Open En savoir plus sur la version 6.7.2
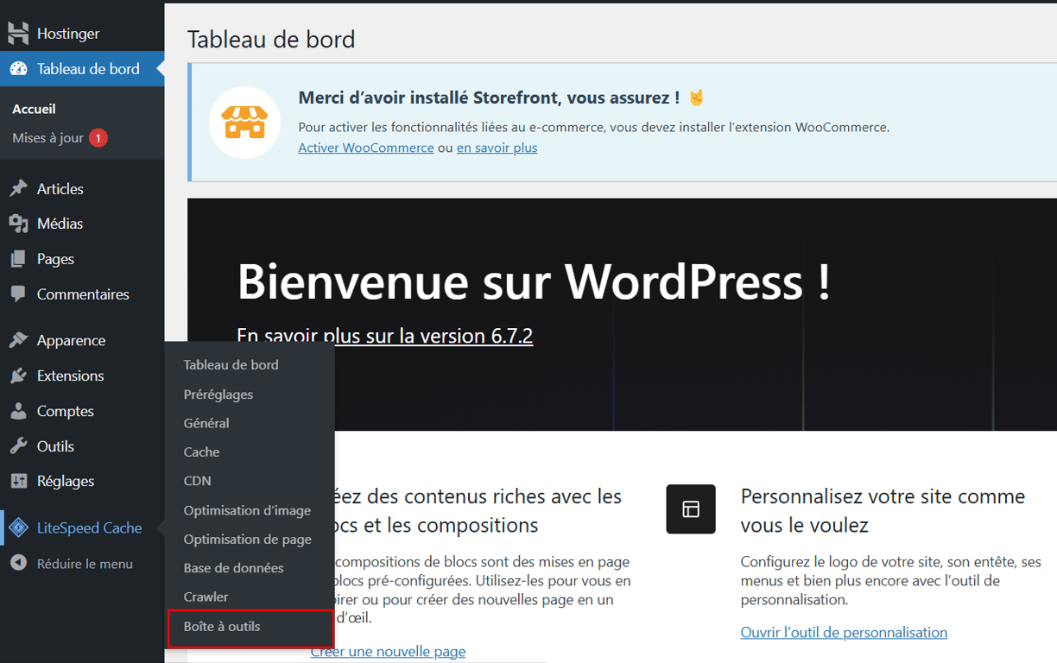Image resolution: width=1057 pixels, height=663 pixels. click(x=385, y=336)
